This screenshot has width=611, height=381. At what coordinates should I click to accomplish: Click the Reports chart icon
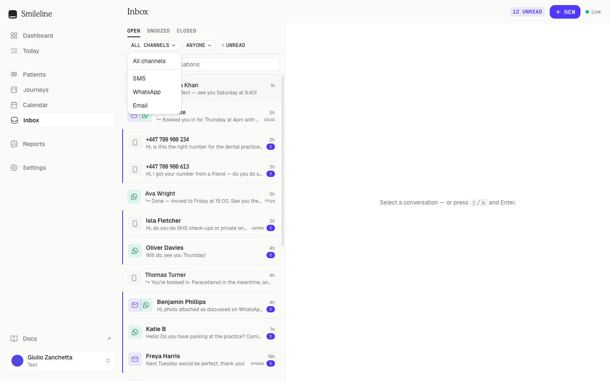[x=14, y=144]
